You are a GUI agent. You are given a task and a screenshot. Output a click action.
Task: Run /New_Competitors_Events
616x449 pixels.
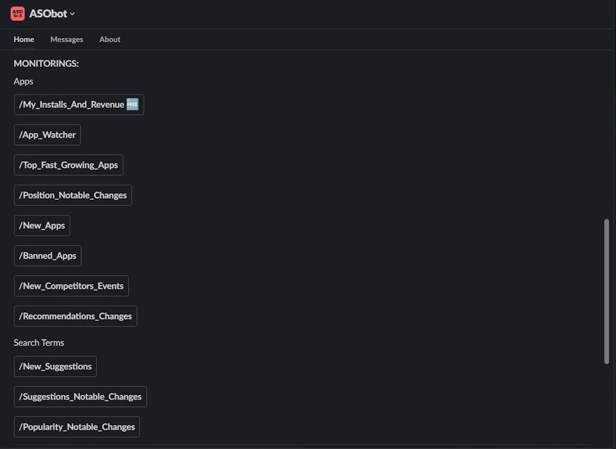point(71,285)
